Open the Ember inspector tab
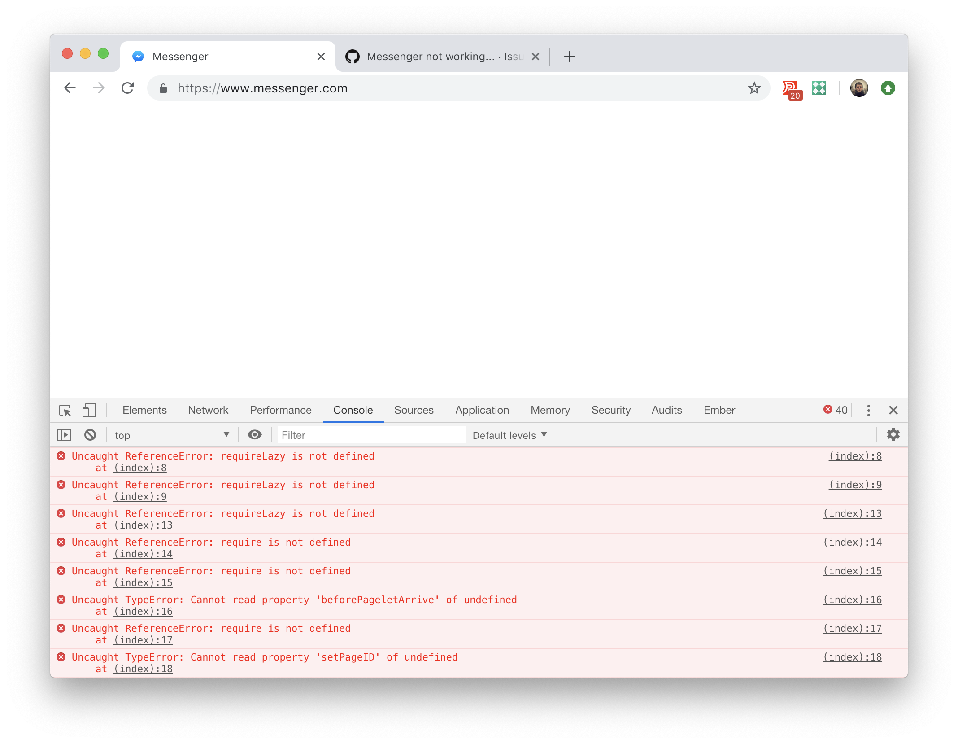The width and height of the screenshot is (958, 744). point(719,410)
